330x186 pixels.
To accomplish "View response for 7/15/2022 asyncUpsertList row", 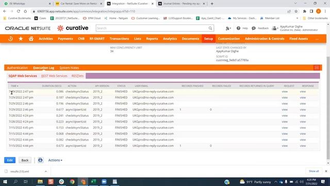I will pos(303,146).
